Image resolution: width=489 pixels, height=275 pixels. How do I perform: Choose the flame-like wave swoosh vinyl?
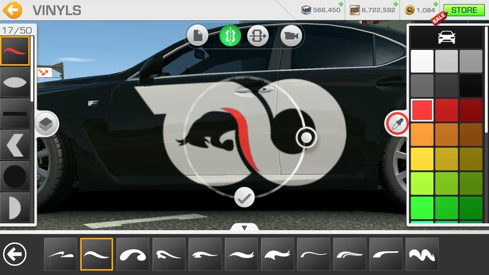(x=278, y=254)
